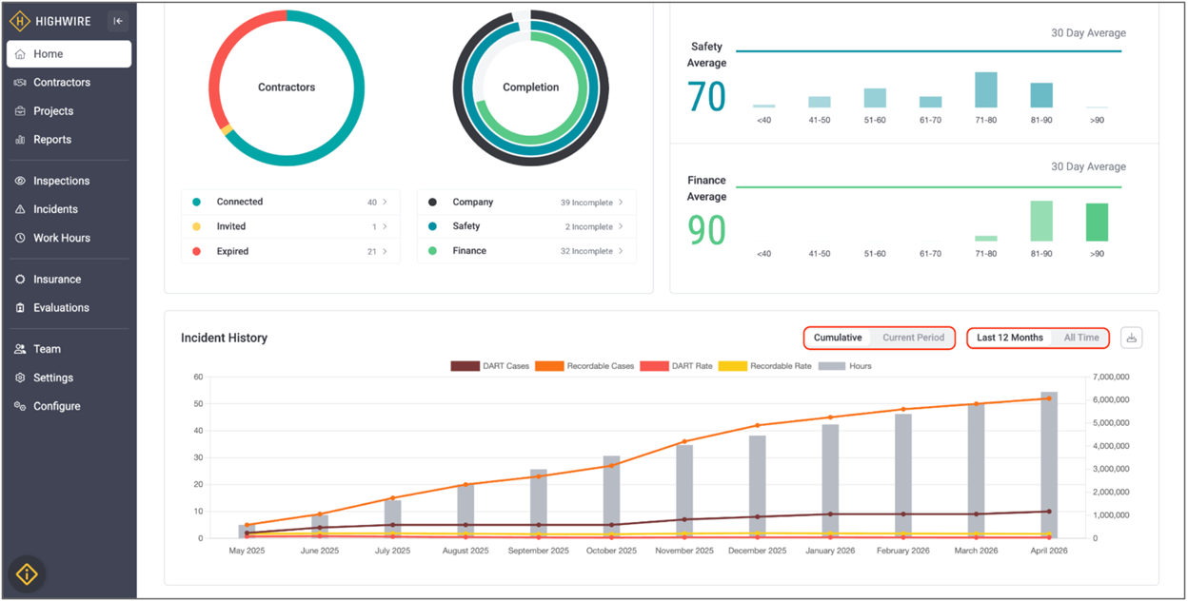Open the Contractors icon in sidebar
The image size is (1188, 601).
20,83
